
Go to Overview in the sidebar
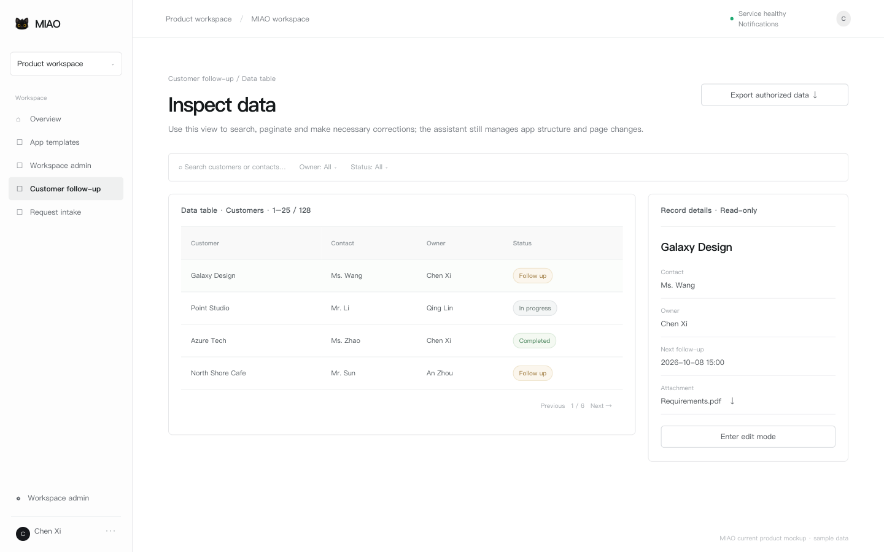66,119
